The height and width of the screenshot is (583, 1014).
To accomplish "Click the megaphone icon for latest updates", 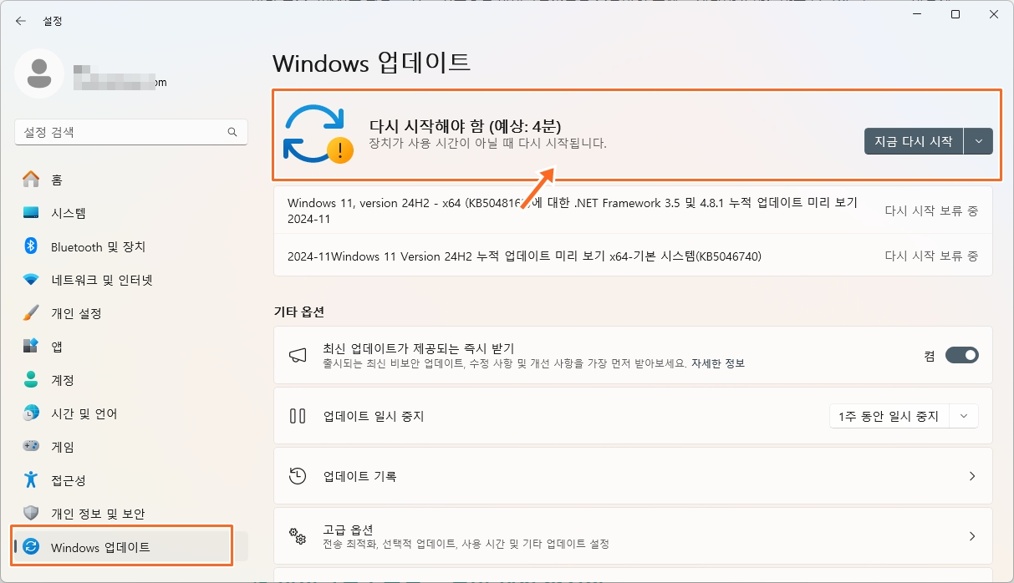I will [x=298, y=355].
